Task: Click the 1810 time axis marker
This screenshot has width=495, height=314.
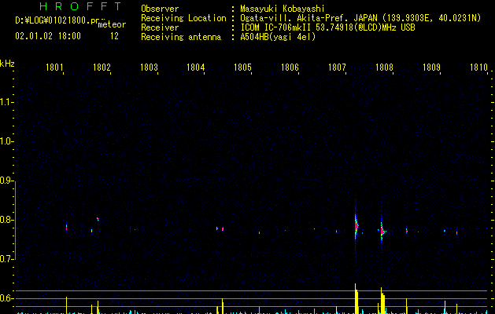Action: (x=478, y=67)
